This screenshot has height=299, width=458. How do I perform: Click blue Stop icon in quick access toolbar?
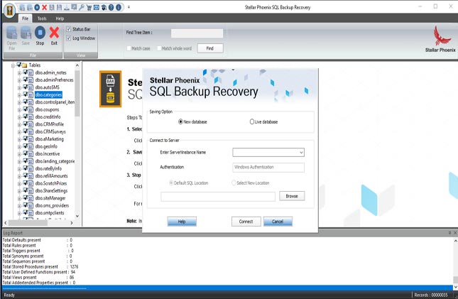click(37, 7)
